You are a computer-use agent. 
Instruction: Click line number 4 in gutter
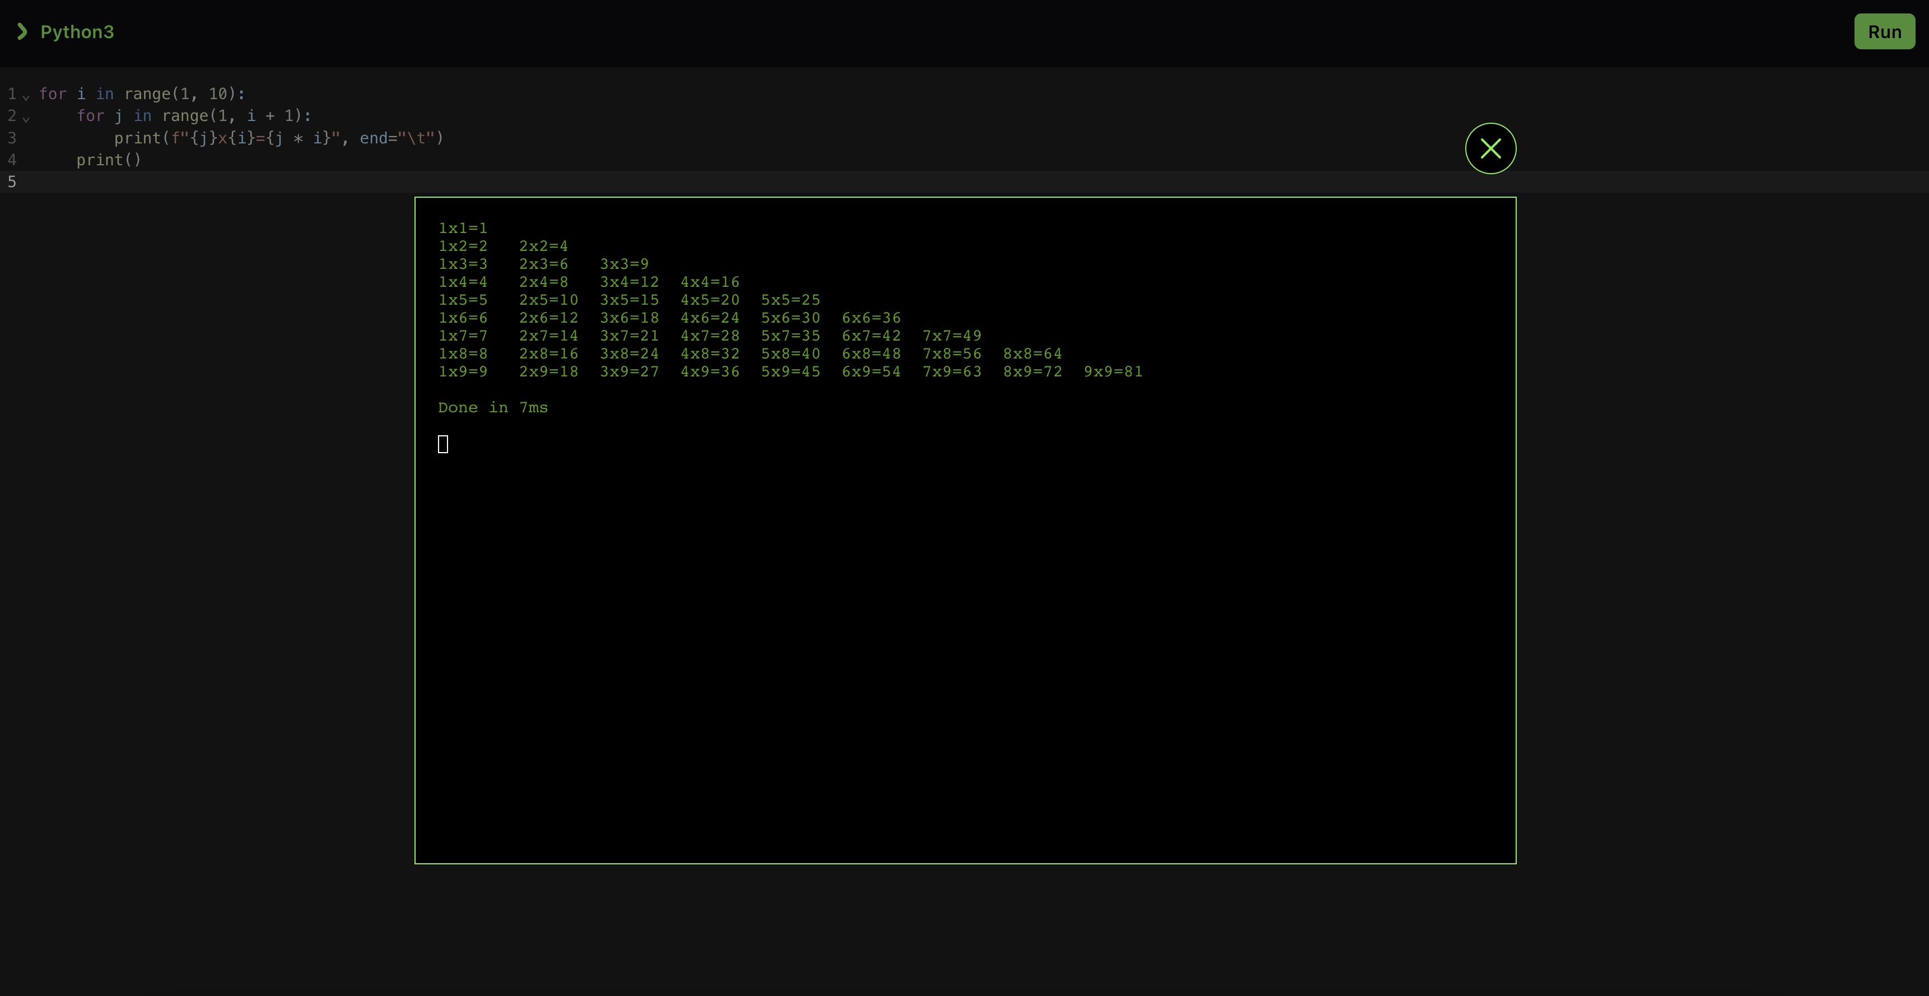pyautogui.click(x=12, y=160)
